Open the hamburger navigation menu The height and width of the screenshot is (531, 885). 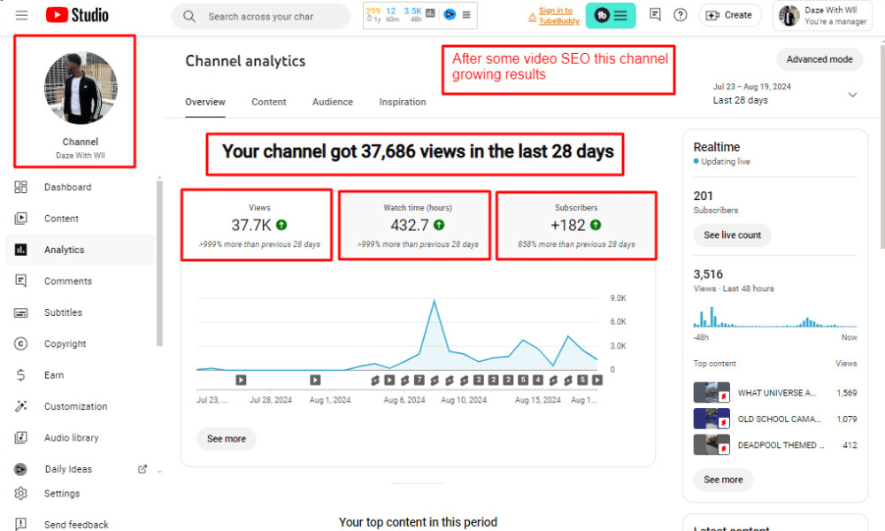click(21, 15)
